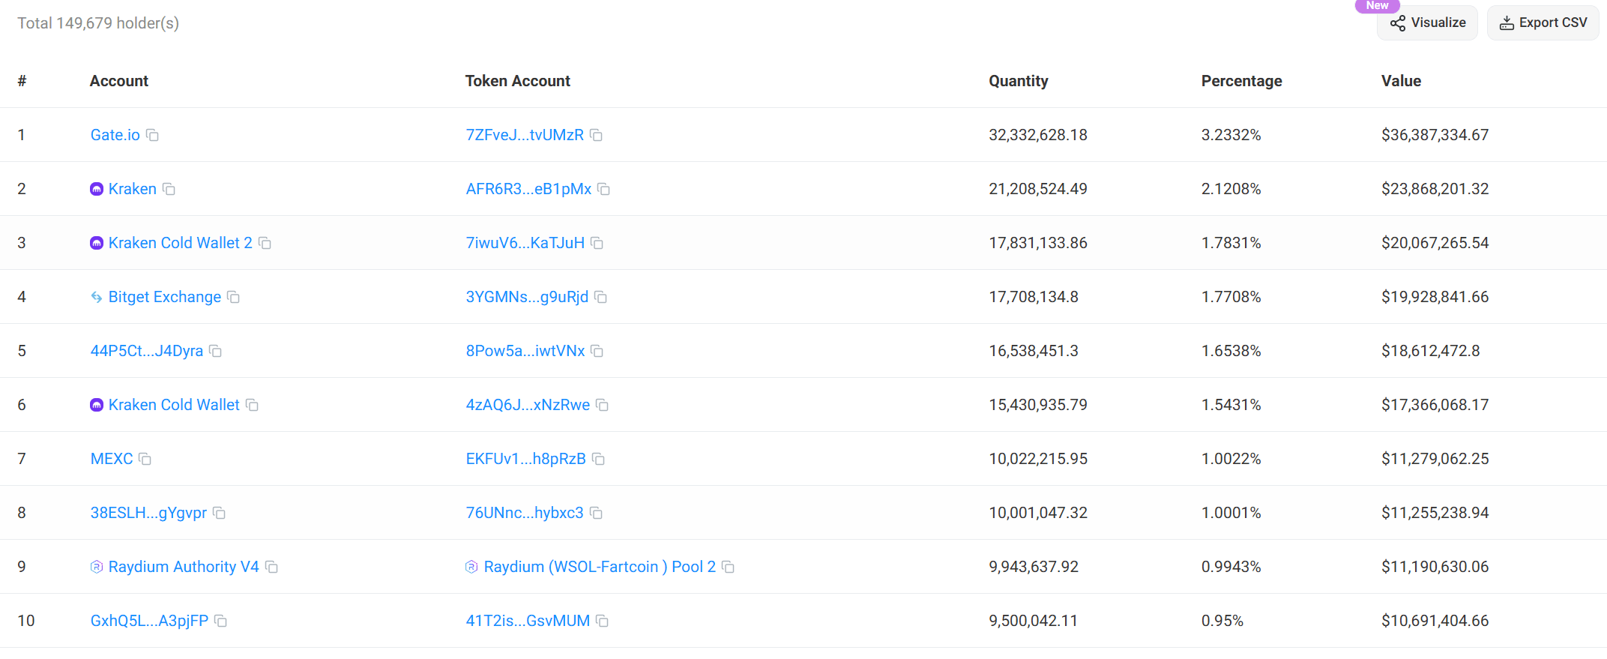Click the Value column header
The width and height of the screenshot is (1607, 659).
pos(1402,81)
